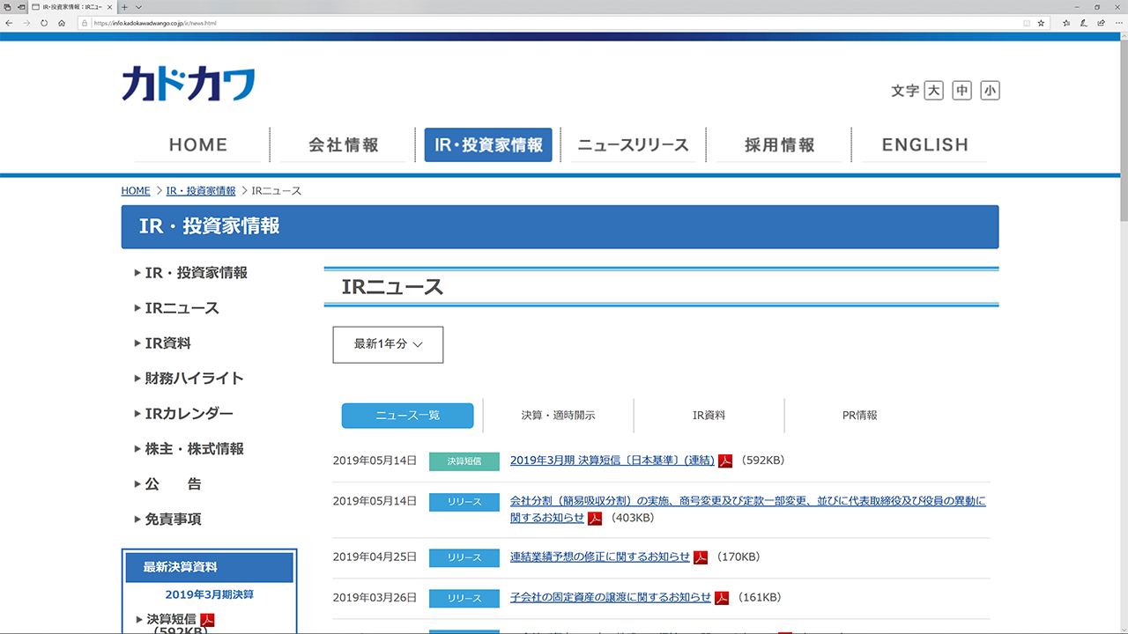
Task: Click the set-tabs-aside icon
Action: pos(20,7)
